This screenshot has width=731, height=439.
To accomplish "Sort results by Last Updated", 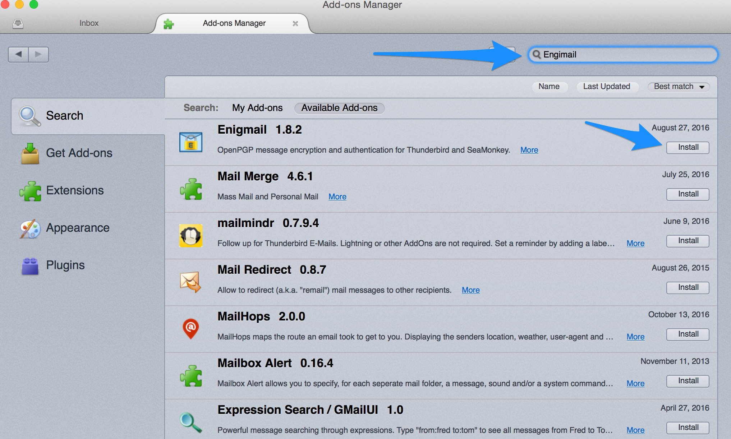I will (607, 86).
